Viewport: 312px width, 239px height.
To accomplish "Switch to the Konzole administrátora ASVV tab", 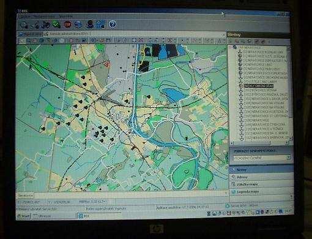I will click(68, 34).
